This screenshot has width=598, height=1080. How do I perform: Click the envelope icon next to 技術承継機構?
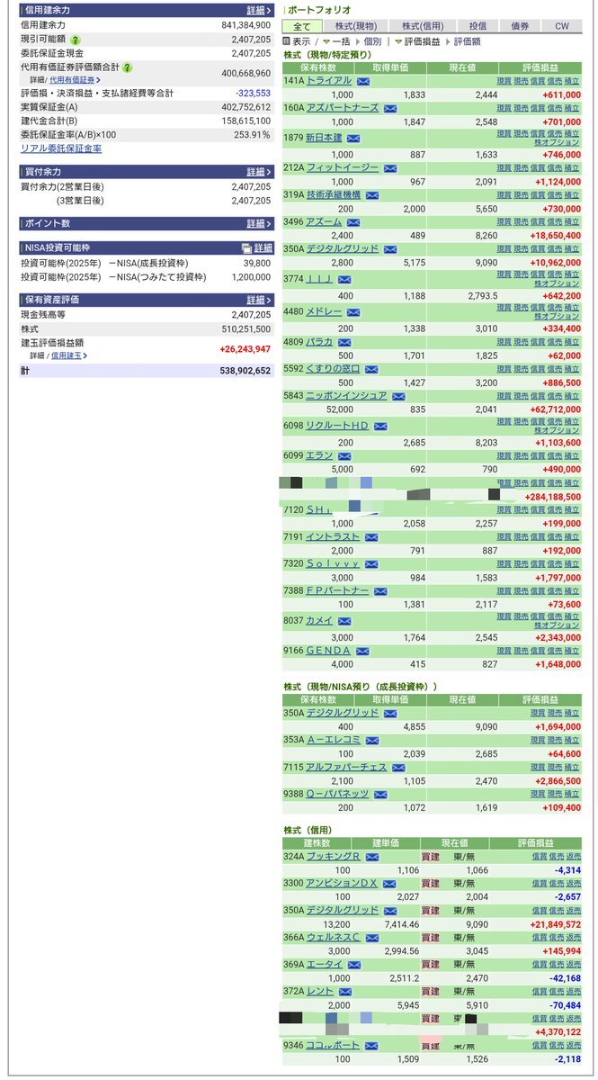tap(372, 195)
